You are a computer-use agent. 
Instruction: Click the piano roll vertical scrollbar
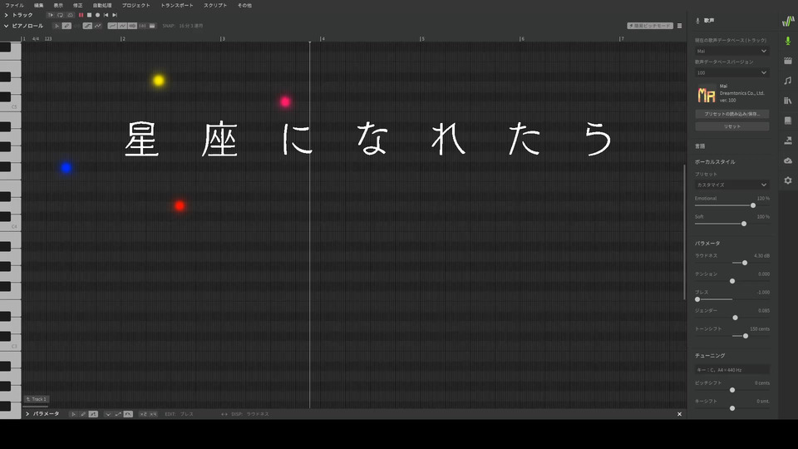(x=684, y=232)
